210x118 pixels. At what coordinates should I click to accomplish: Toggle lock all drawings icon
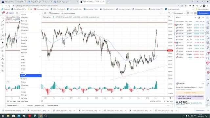[3, 63]
